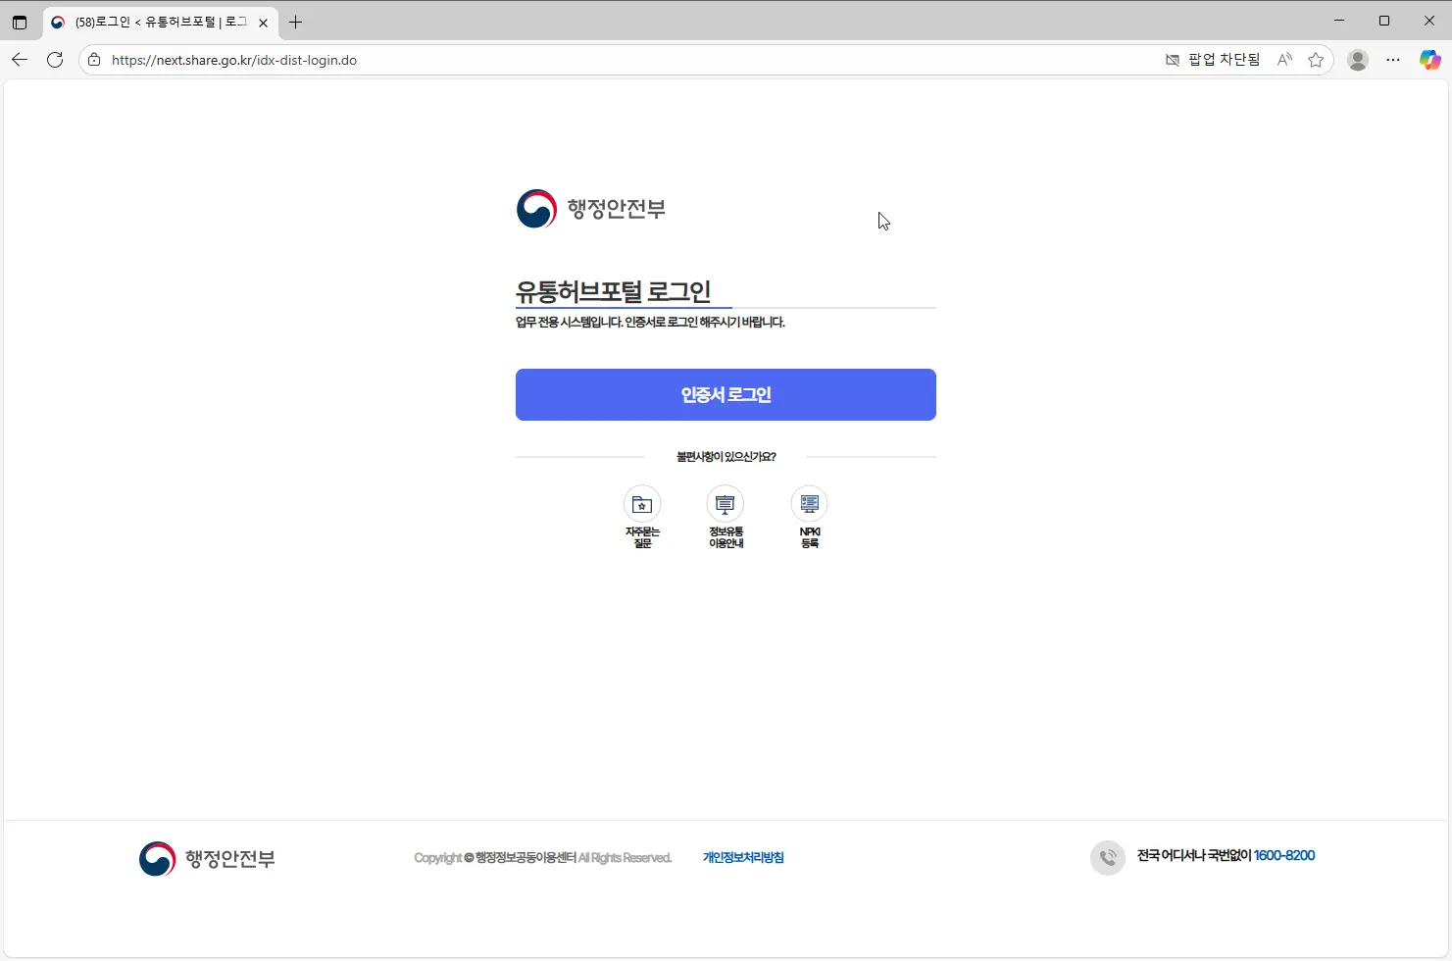Open the tab actions menu at top left

tap(19, 22)
